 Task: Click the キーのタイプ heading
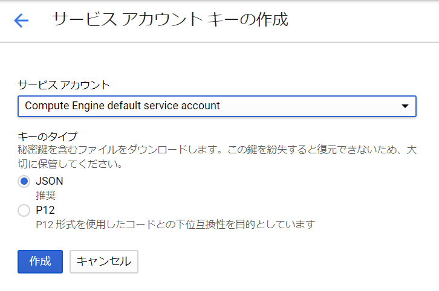[x=48, y=136]
